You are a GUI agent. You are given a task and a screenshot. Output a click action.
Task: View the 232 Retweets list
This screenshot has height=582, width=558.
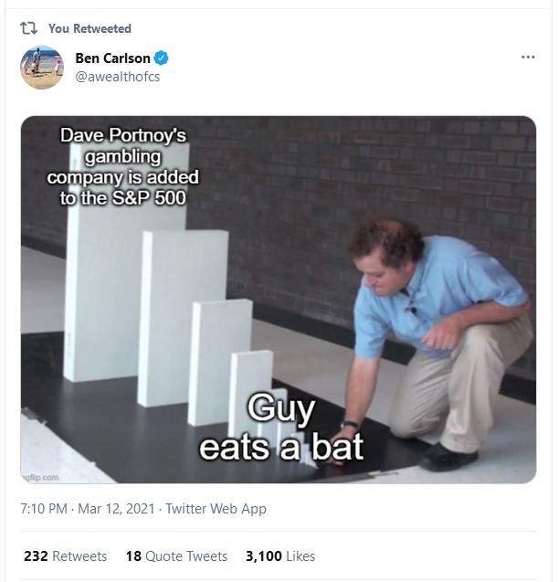coord(66,556)
